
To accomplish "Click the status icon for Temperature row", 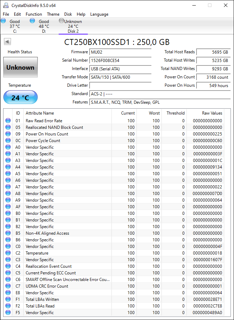I will (8, 253).
